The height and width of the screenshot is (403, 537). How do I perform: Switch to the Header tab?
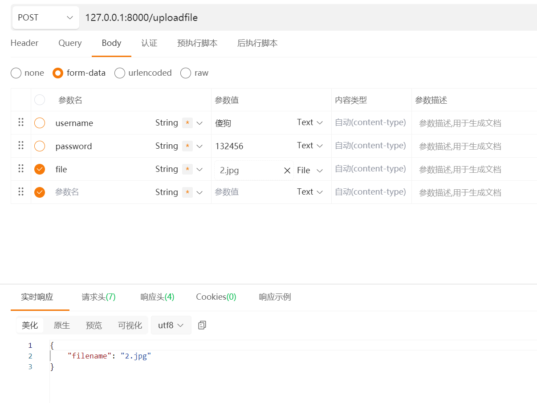coord(24,43)
